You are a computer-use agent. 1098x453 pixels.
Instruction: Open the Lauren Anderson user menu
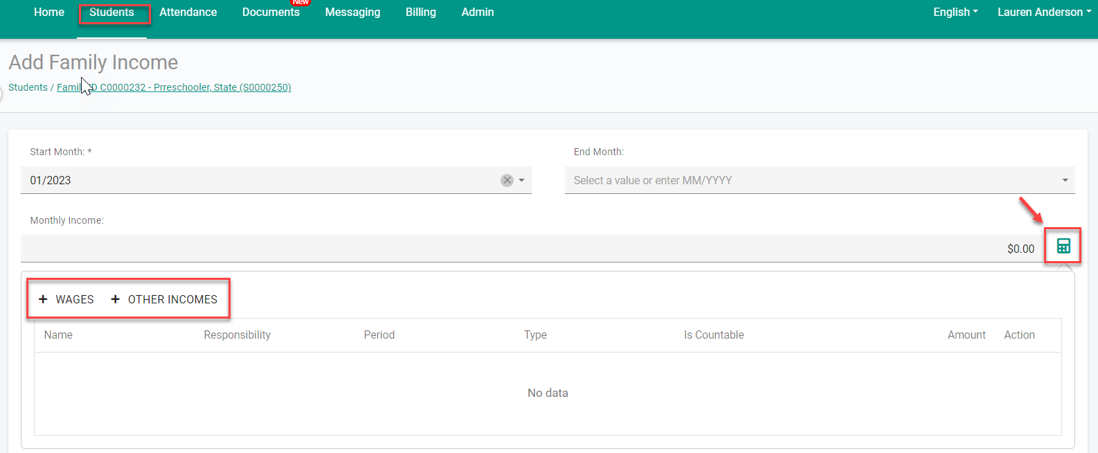tap(1043, 12)
